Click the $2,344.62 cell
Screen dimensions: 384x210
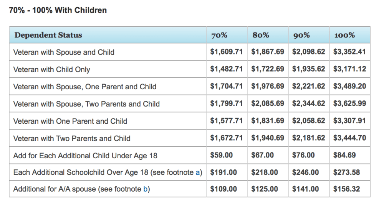[x=308, y=103]
